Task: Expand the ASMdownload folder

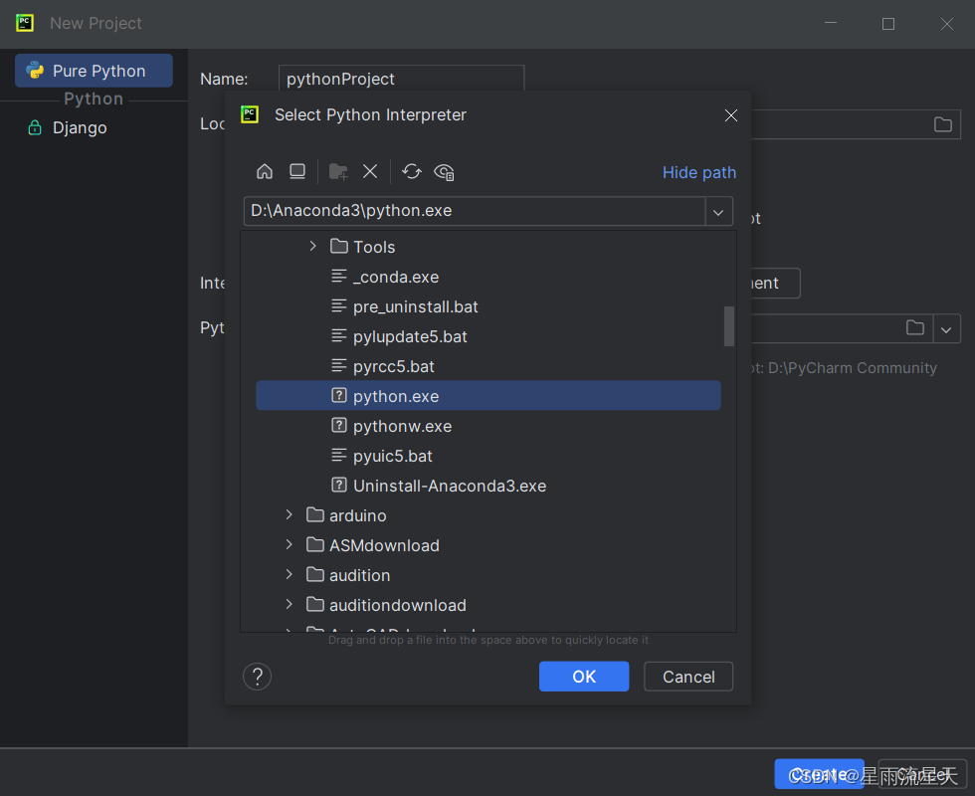Action: (290, 545)
